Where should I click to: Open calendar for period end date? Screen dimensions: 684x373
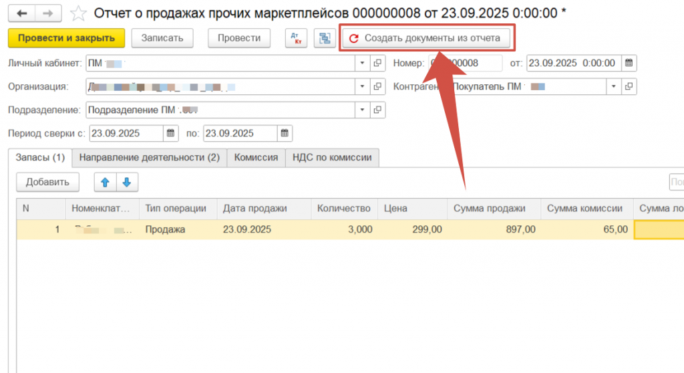(285, 133)
